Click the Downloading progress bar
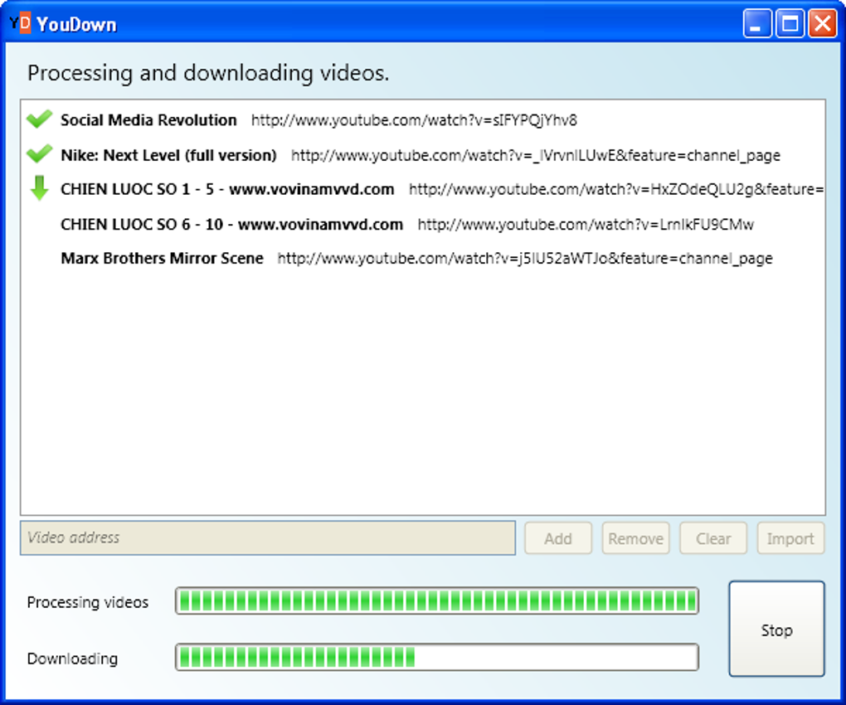This screenshot has width=846, height=705. (437, 657)
